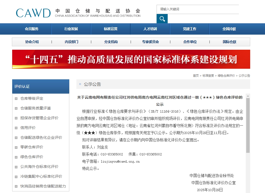265x193 pixels.
Task: Select 会员服务 in the navigation bar
Action: (32, 29)
